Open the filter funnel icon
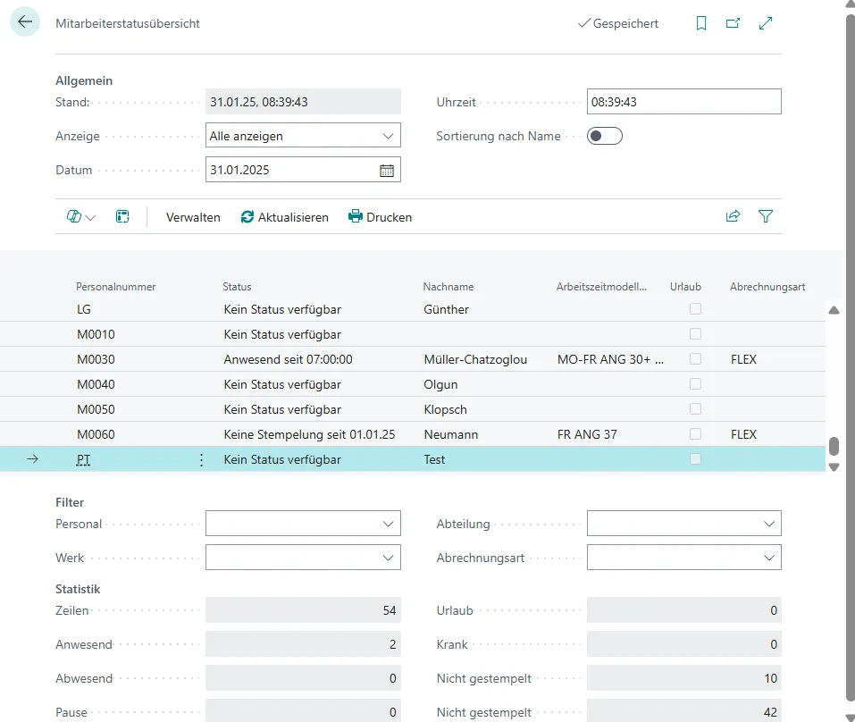This screenshot has height=722, width=855. tap(765, 216)
